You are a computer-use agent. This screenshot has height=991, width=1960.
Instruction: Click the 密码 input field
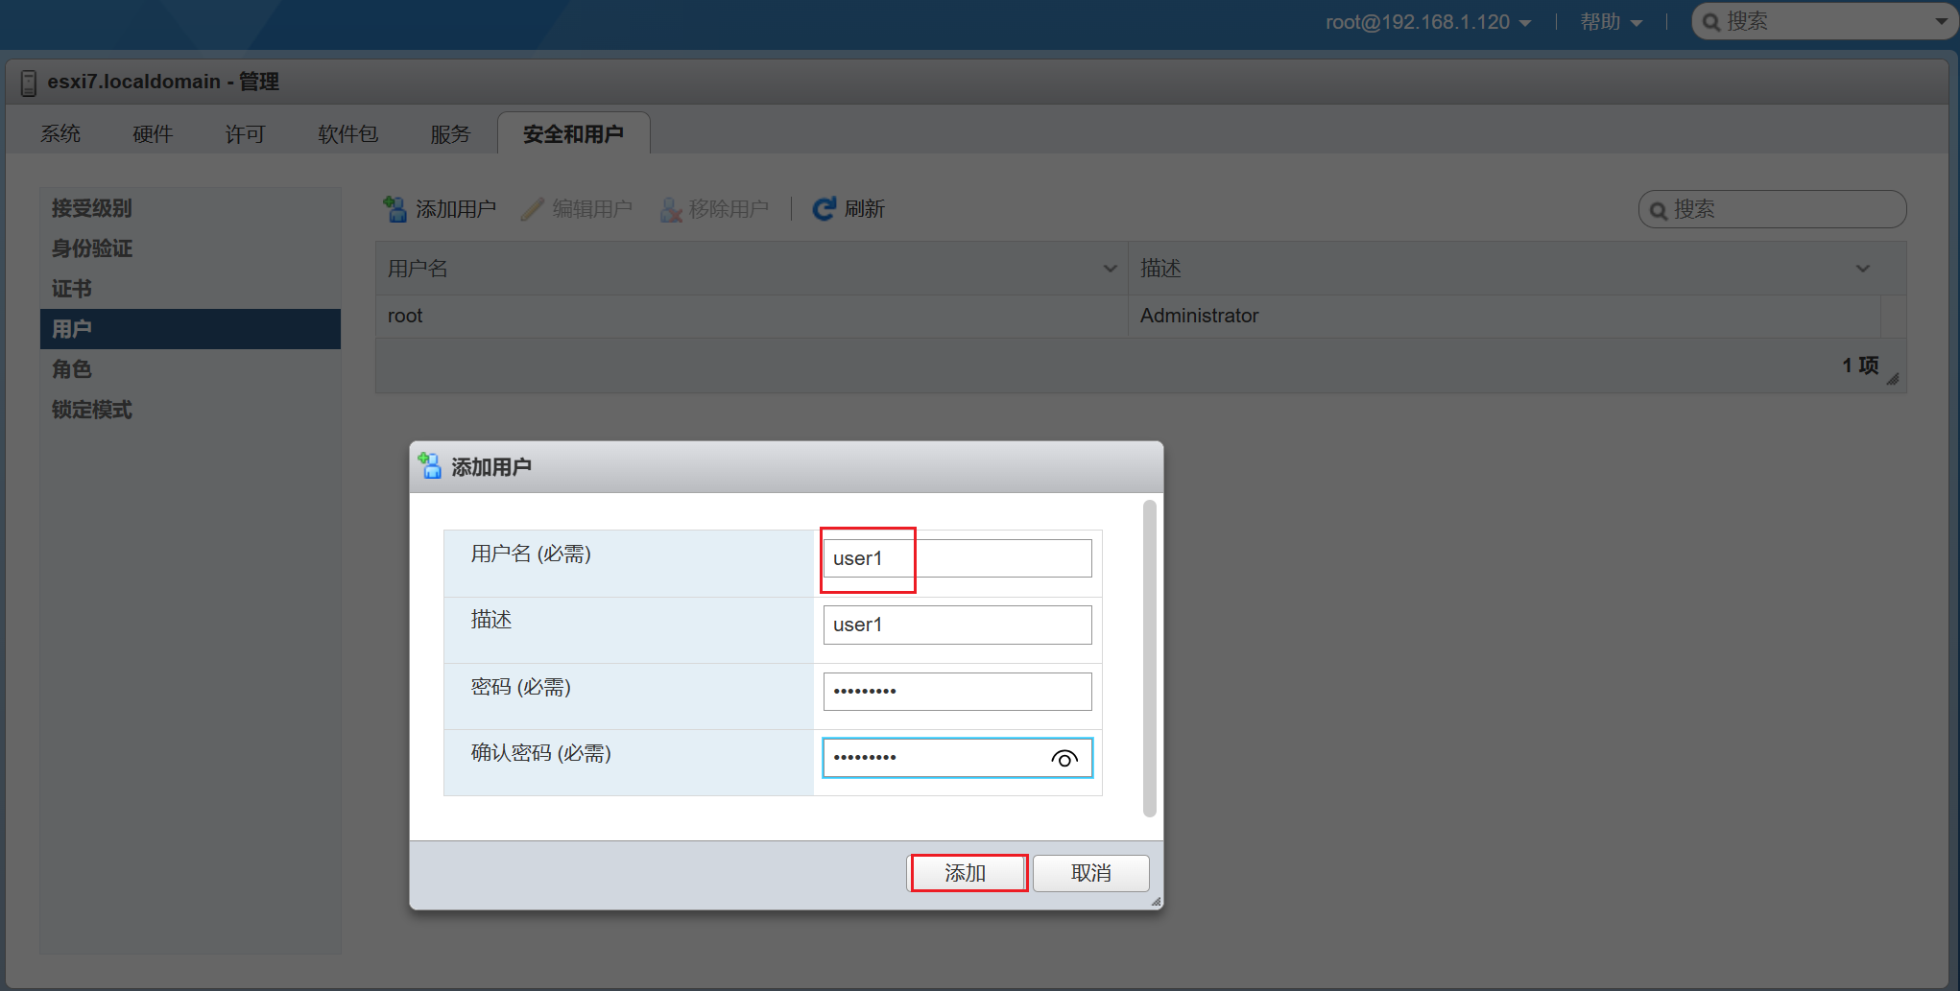(957, 692)
